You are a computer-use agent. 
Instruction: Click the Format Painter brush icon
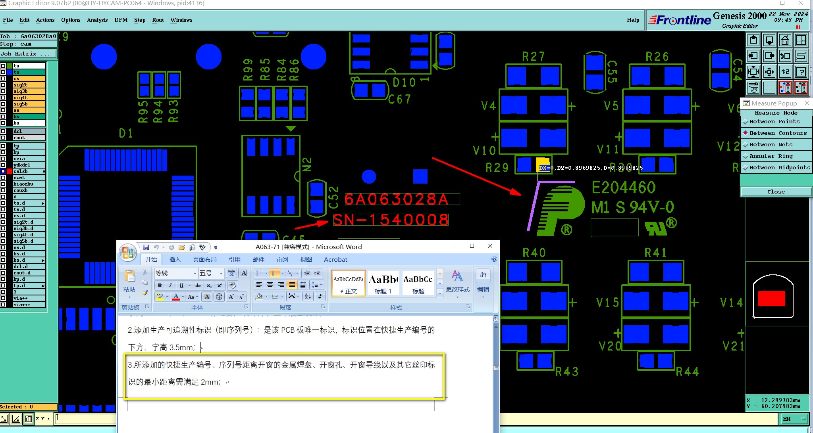click(x=145, y=293)
